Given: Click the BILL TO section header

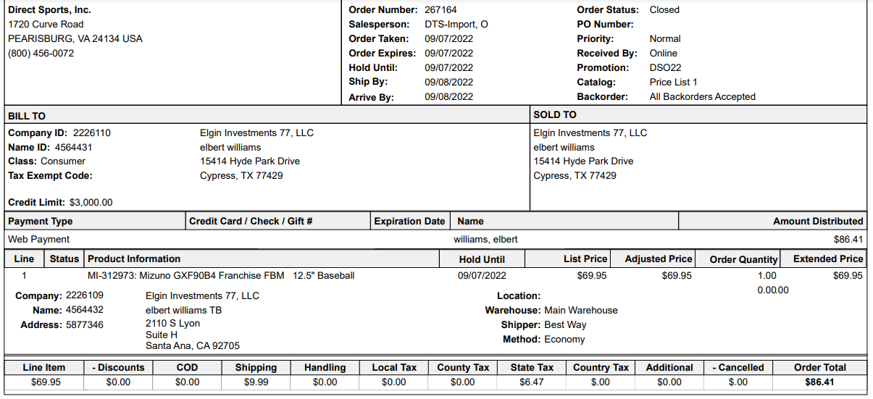Looking at the screenshot, I should click(x=27, y=116).
